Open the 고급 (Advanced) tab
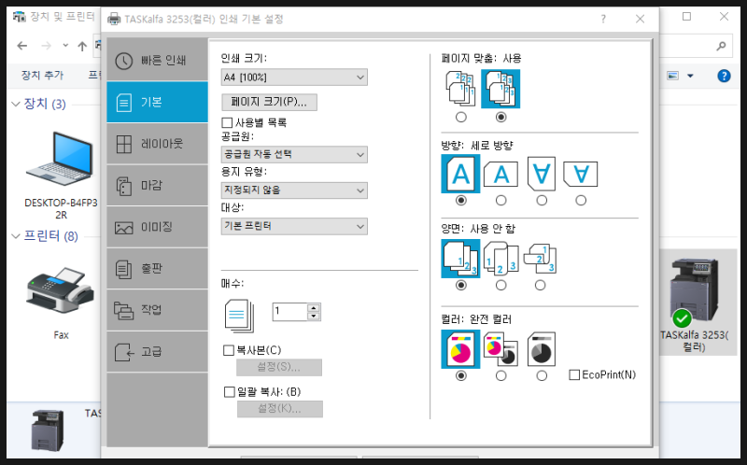Screen dimensions: 747x465 click(x=157, y=352)
